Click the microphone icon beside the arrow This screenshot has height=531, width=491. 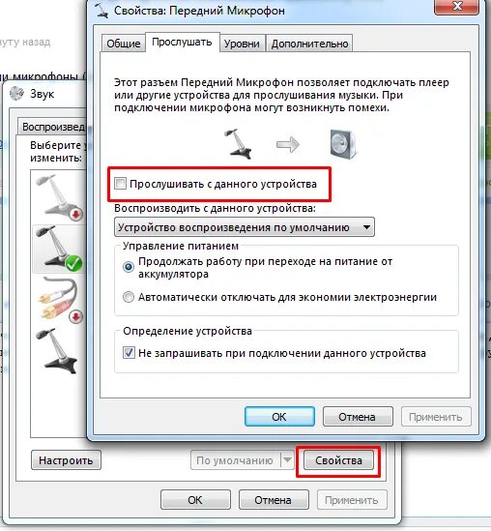[238, 144]
